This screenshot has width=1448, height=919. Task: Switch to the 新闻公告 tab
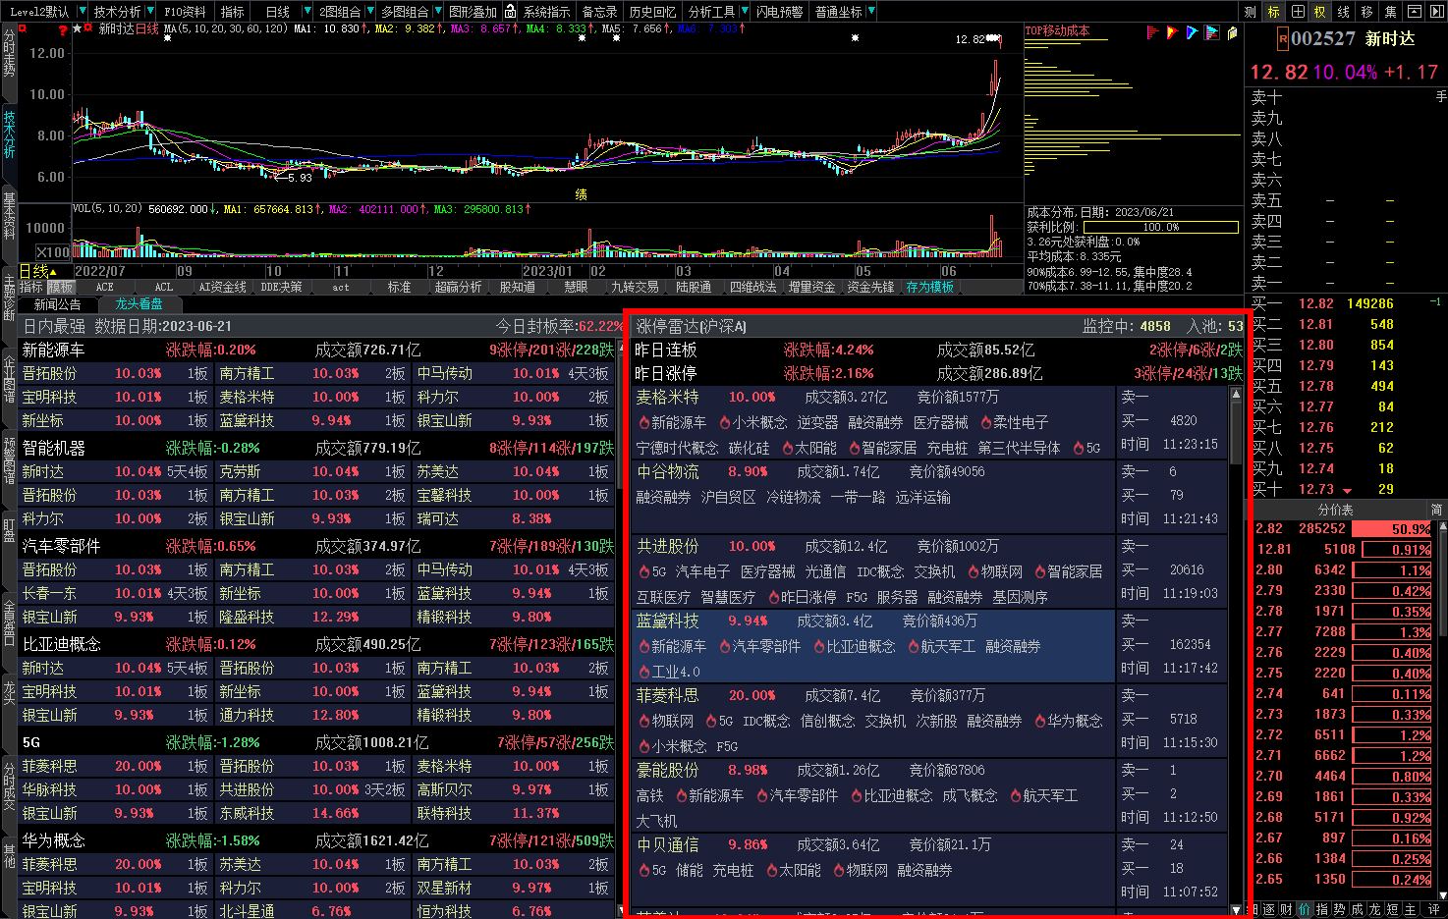(57, 304)
